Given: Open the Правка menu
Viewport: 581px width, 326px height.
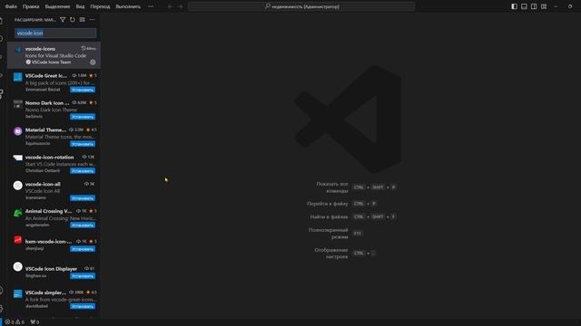Looking at the screenshot, I should pyautogui.click(x=31, y=6).
